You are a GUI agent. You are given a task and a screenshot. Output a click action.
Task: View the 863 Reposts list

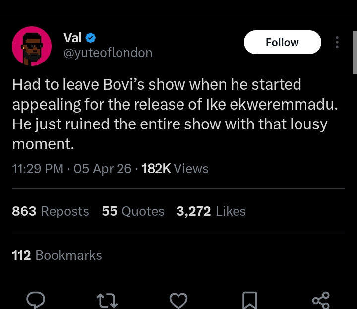pos(51,211)
